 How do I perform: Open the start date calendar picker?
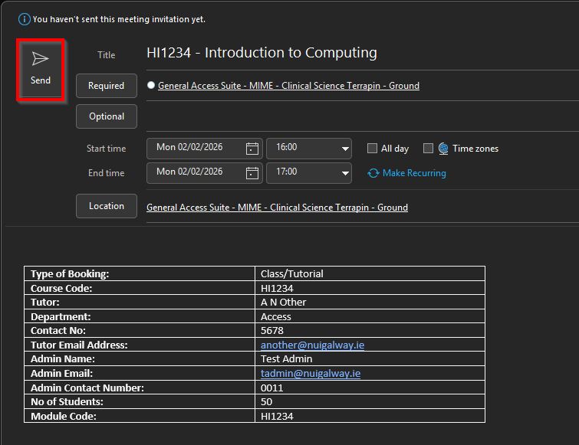point(252,149)
